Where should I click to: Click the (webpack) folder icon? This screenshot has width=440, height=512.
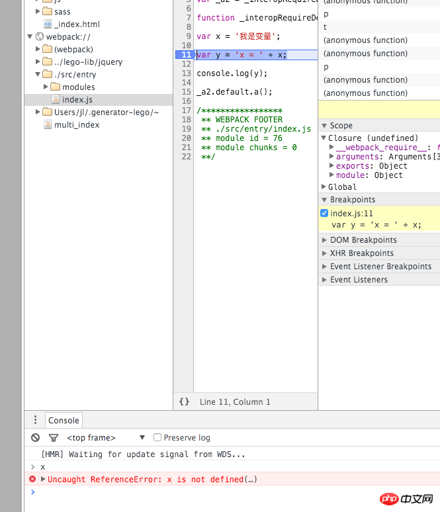click(48, 49)
